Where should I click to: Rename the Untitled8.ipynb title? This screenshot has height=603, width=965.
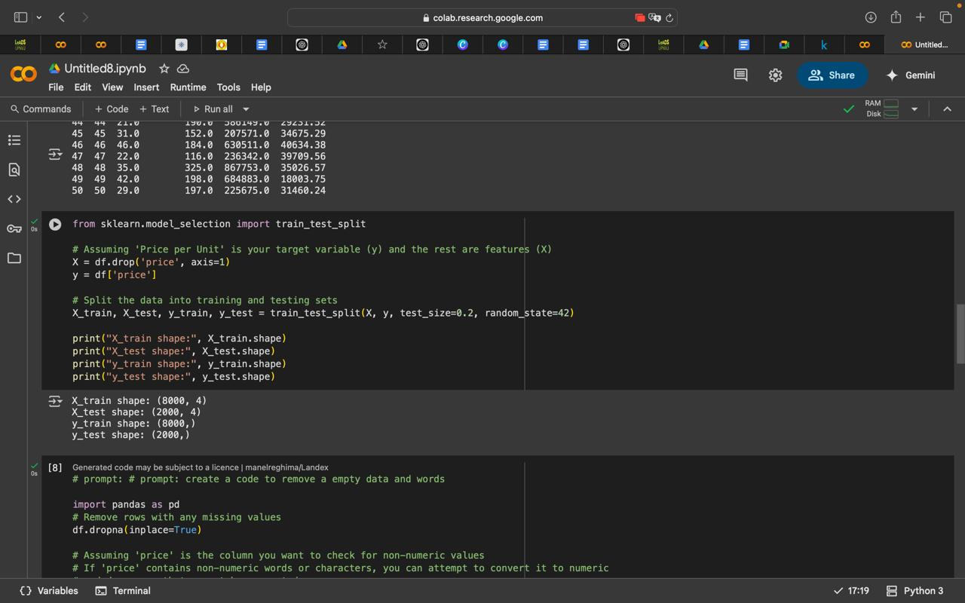click(105, 69)
